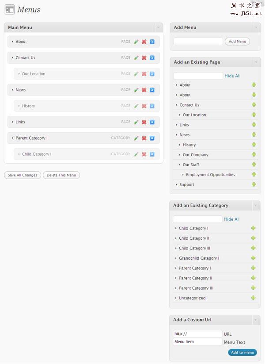The height and width of the screenshot is (364, 265).
Task: Click the blue view icon for News
Action: click(152, 90)
